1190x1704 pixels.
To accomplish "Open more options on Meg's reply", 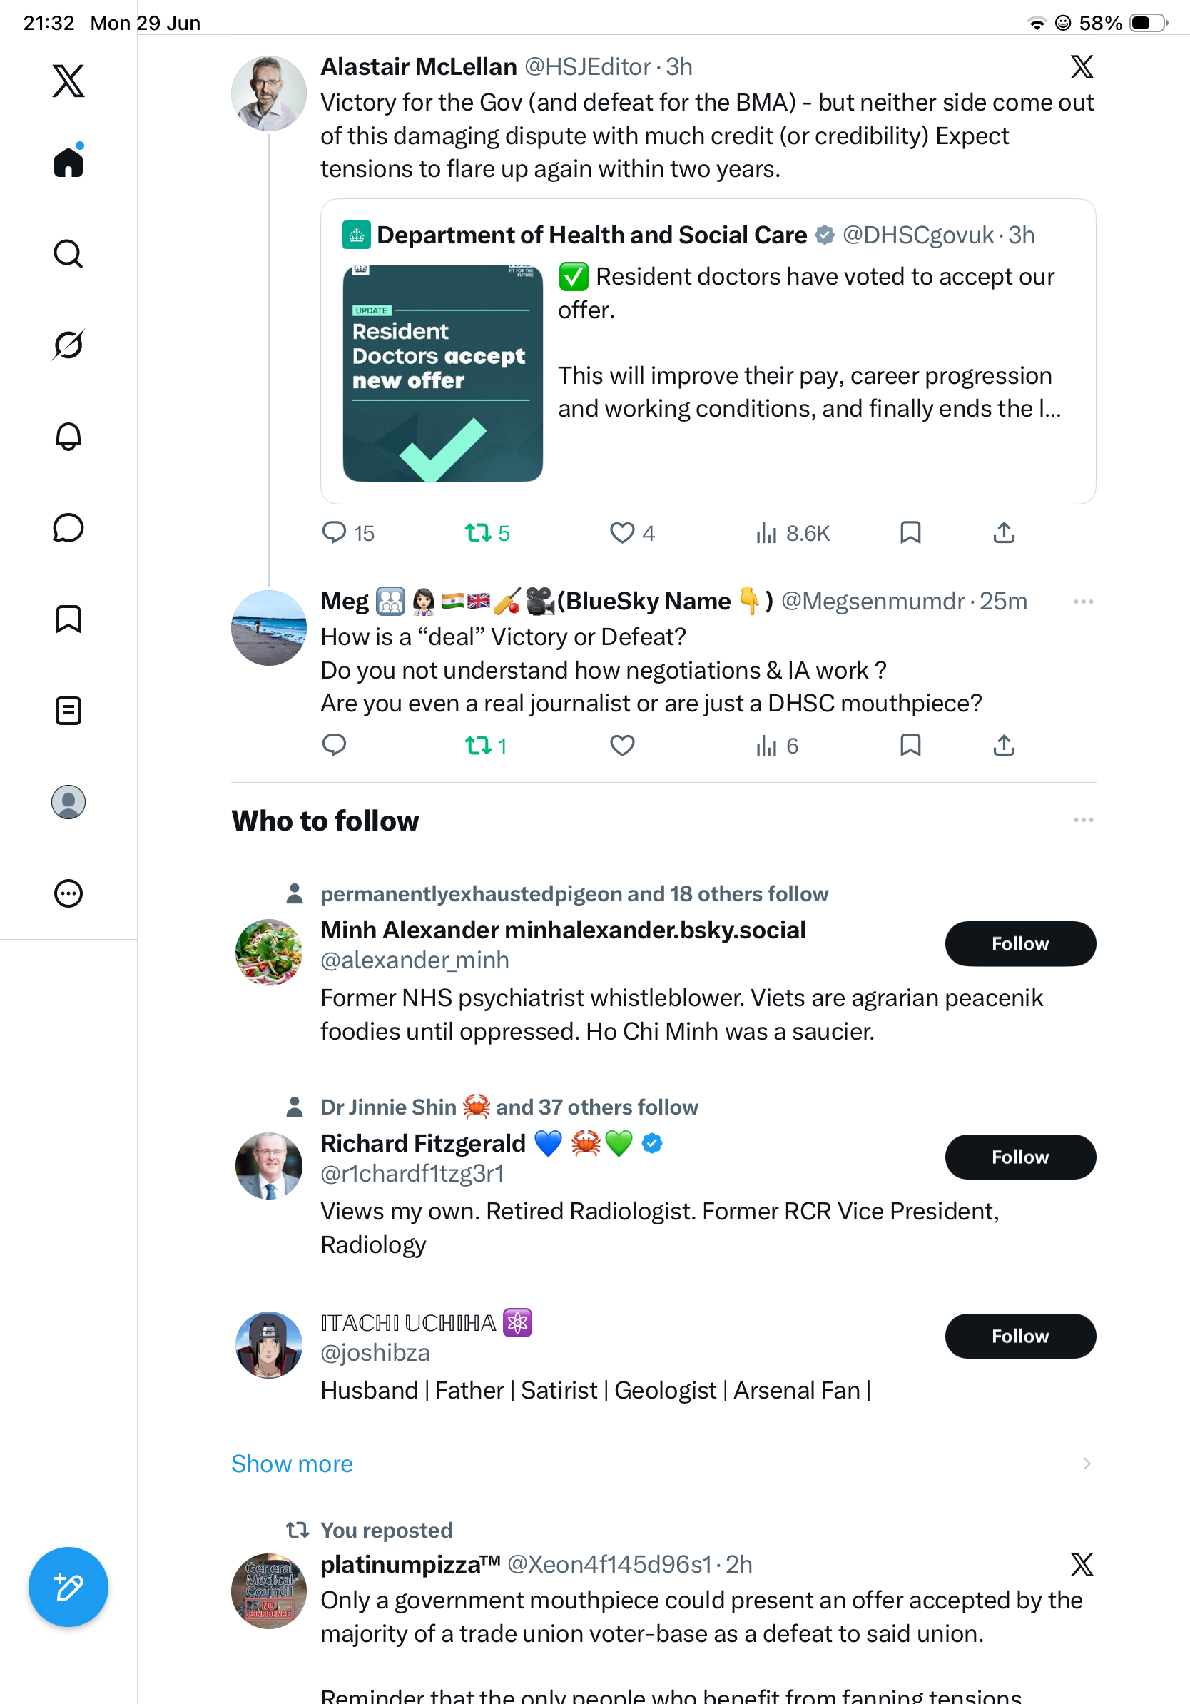I will [1083, 601].
